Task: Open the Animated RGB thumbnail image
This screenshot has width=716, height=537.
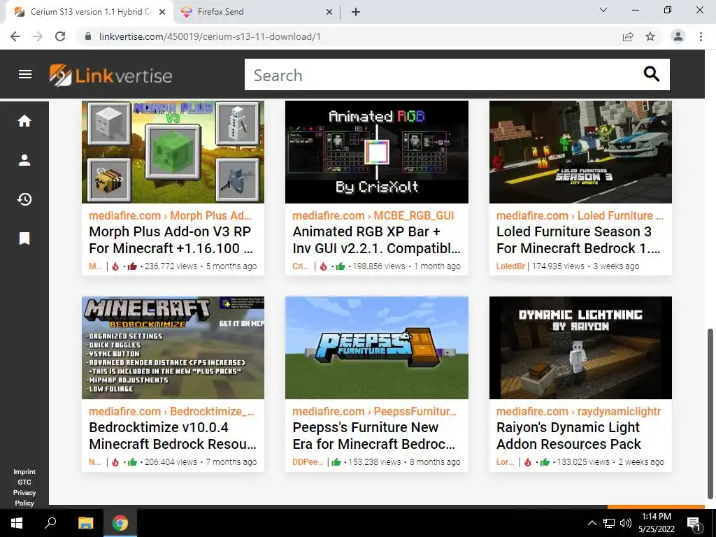Action: click(377, 152)
